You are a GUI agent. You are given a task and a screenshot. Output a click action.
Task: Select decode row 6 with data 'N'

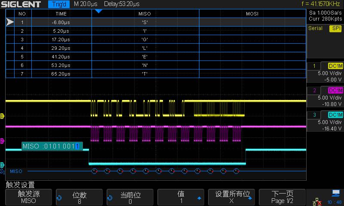144,65
